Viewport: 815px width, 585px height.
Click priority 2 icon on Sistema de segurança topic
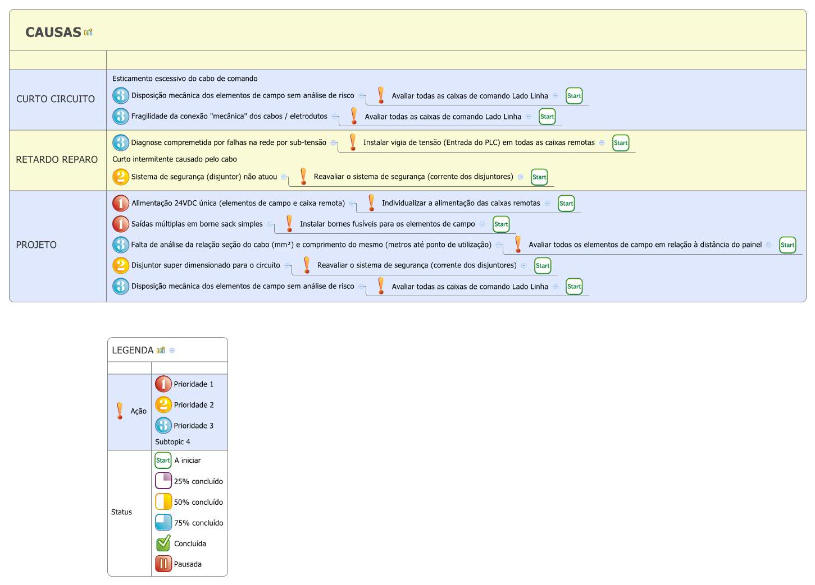coord(121,177)
